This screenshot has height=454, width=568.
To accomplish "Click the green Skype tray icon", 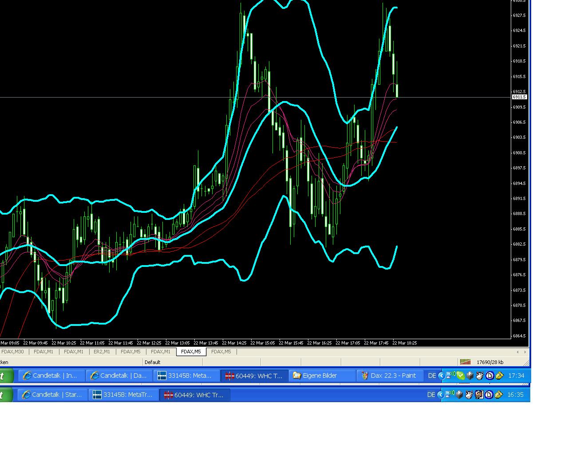I will 461,376.
